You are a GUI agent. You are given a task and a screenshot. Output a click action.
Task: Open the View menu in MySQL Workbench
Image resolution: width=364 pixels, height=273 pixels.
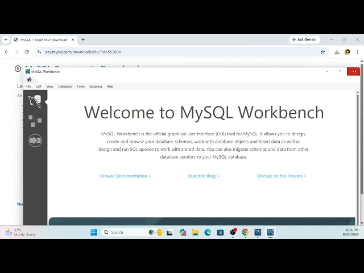[x=49, y=86]
